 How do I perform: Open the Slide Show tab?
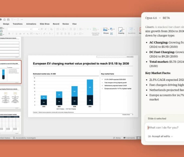coord(45,24)
